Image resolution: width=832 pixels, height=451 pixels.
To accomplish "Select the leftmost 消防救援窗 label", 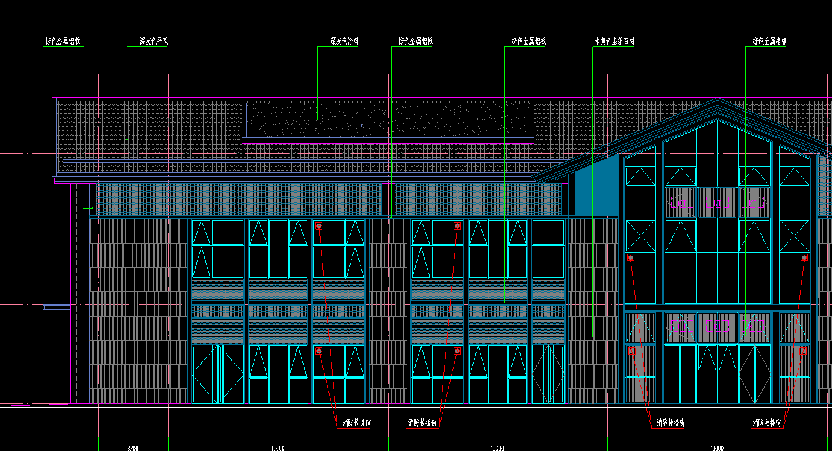I will pyautogui.click(x=356, y=423).
